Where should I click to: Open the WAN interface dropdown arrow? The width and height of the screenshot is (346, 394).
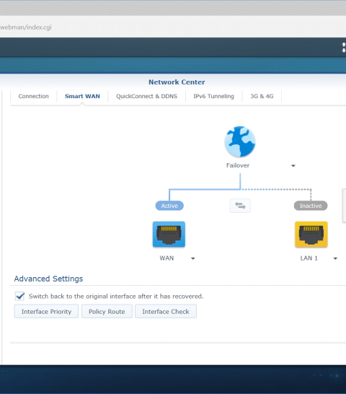pos(193,258)
